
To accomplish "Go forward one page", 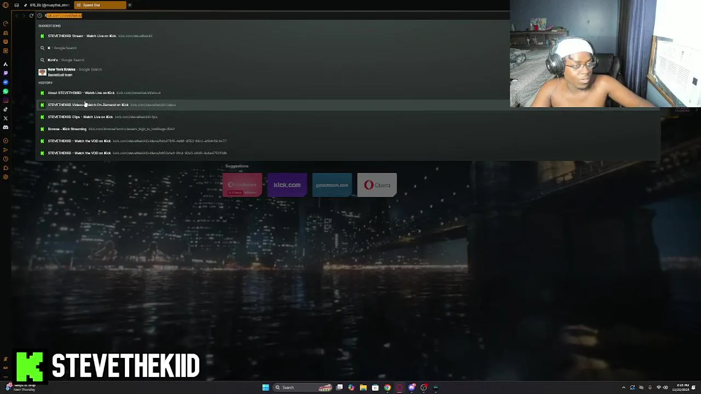I will point(24,15).
